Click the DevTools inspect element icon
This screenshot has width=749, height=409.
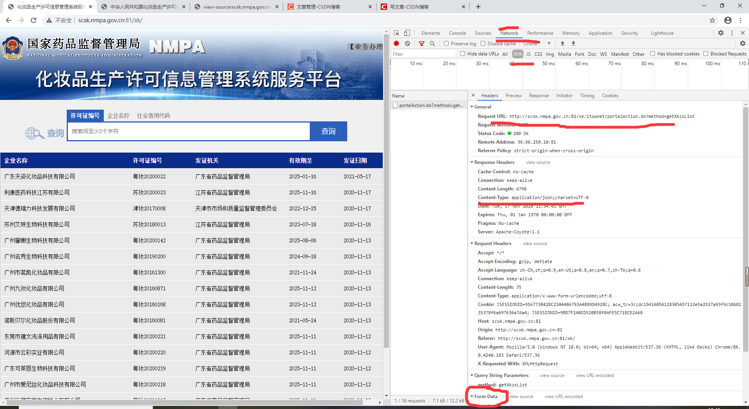[x=396, y=33]
